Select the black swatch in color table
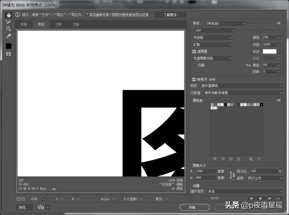Image resolution: width=289 pixels, height=215 pixels. click(262, 104)
